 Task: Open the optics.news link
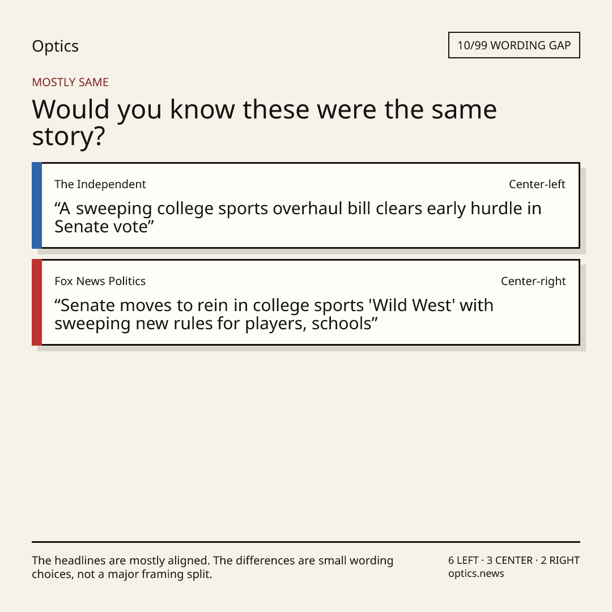click(476, 573)
